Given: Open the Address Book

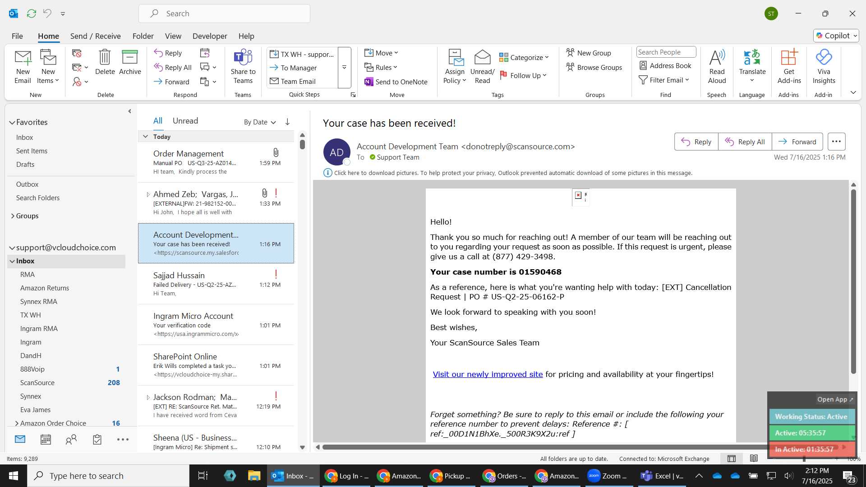Looking at the screenshot, I should point(665,65).
